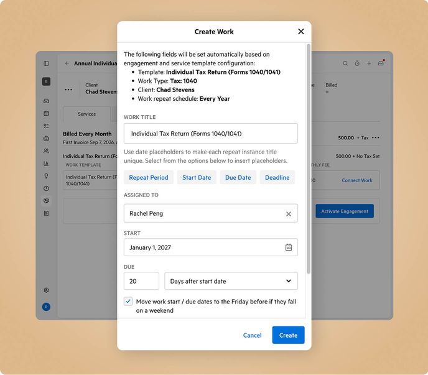Click Activate Engagement in the background page
Viewport: 428px width, 375px height.
(345, 211)
